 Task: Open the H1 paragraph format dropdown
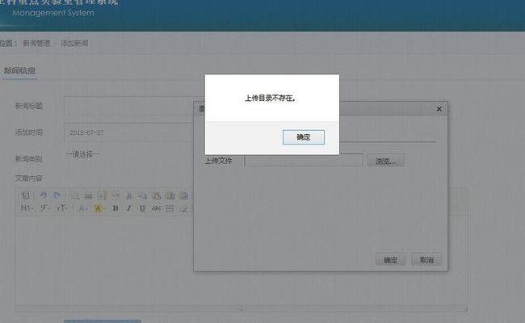27,208
